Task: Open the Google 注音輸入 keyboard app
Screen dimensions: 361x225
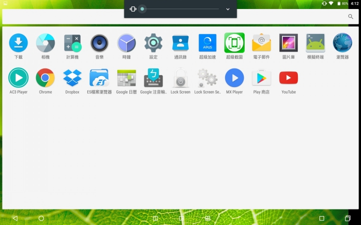Action: pyautogui.click(x=153, y=77)
